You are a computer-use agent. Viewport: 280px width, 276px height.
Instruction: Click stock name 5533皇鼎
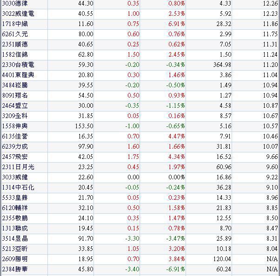pyautogui.click(x=15, y=197)
